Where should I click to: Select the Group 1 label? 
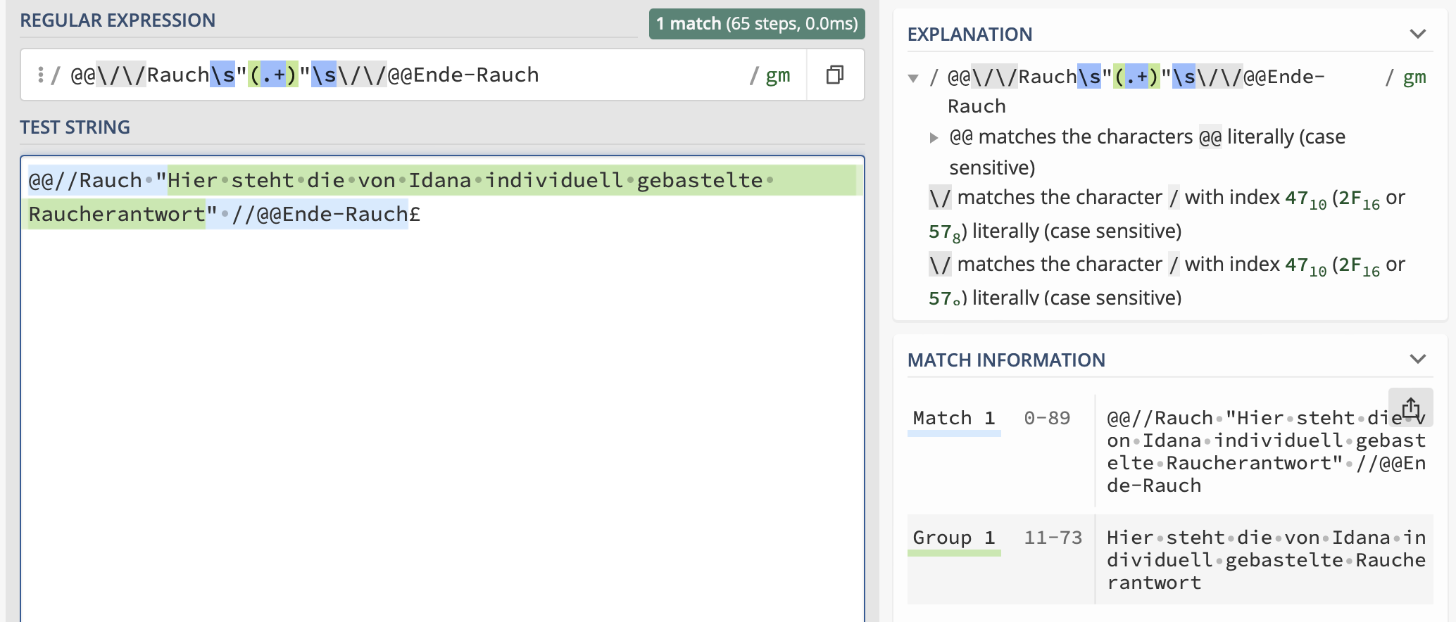tap(954, 538)
